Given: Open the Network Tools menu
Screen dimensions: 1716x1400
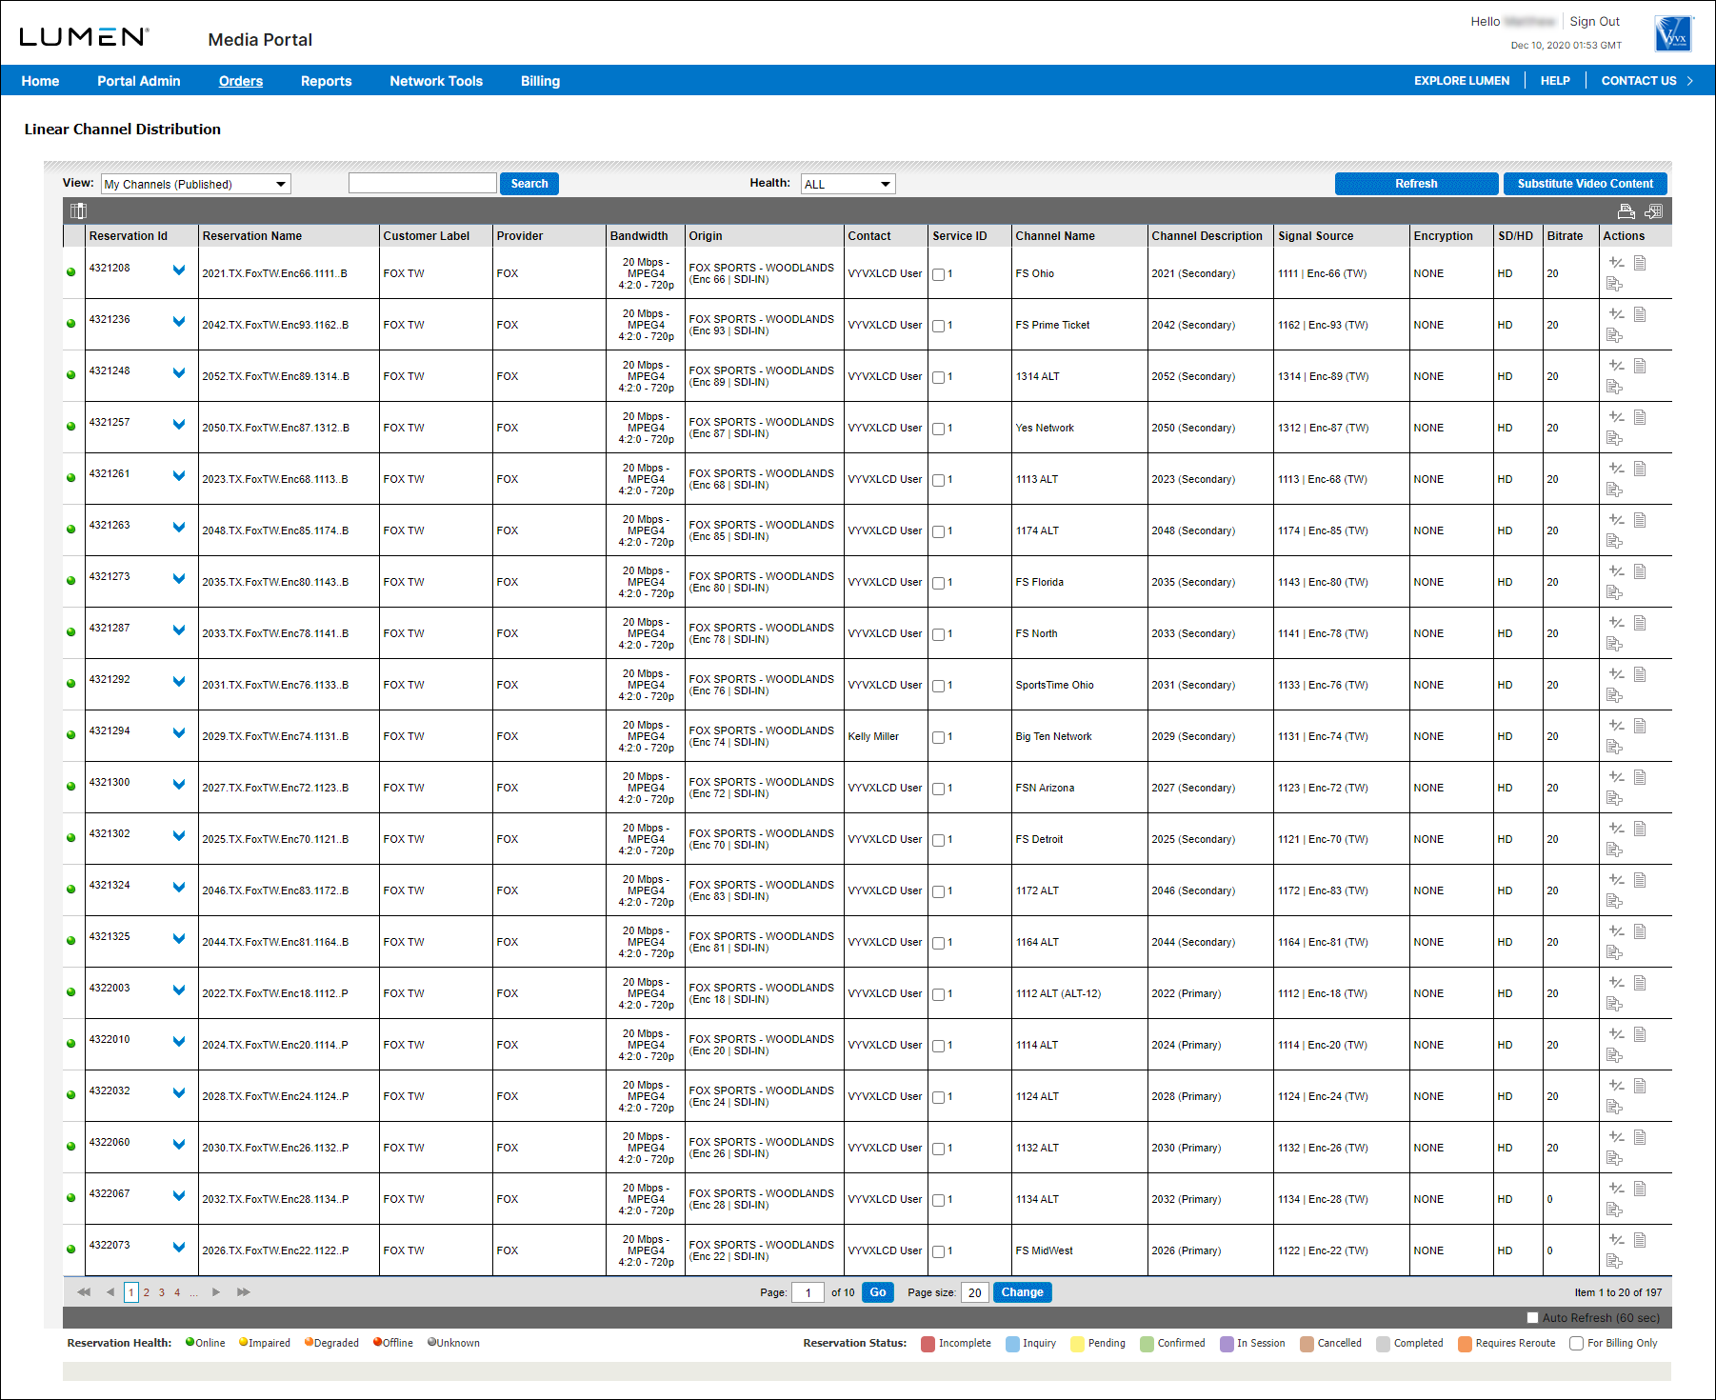Looking at the screenshot, I should pos(436,81).
